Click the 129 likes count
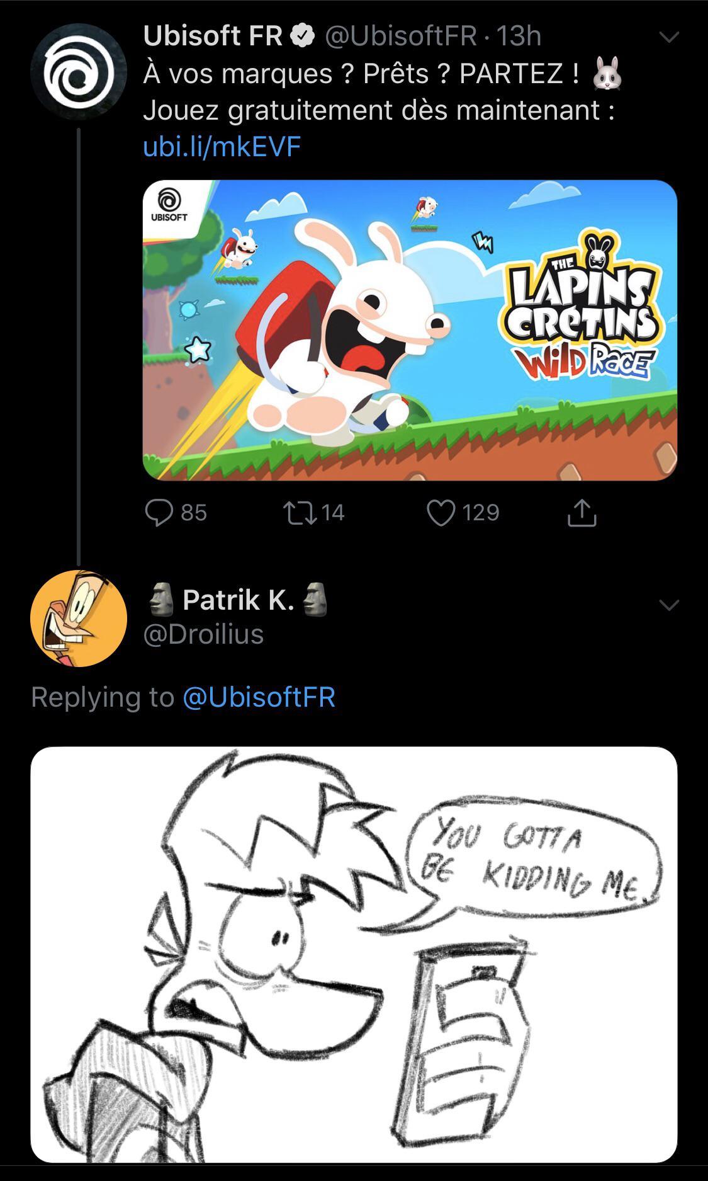Screen dimensions: 708x1181 click(x=481, y=512)
